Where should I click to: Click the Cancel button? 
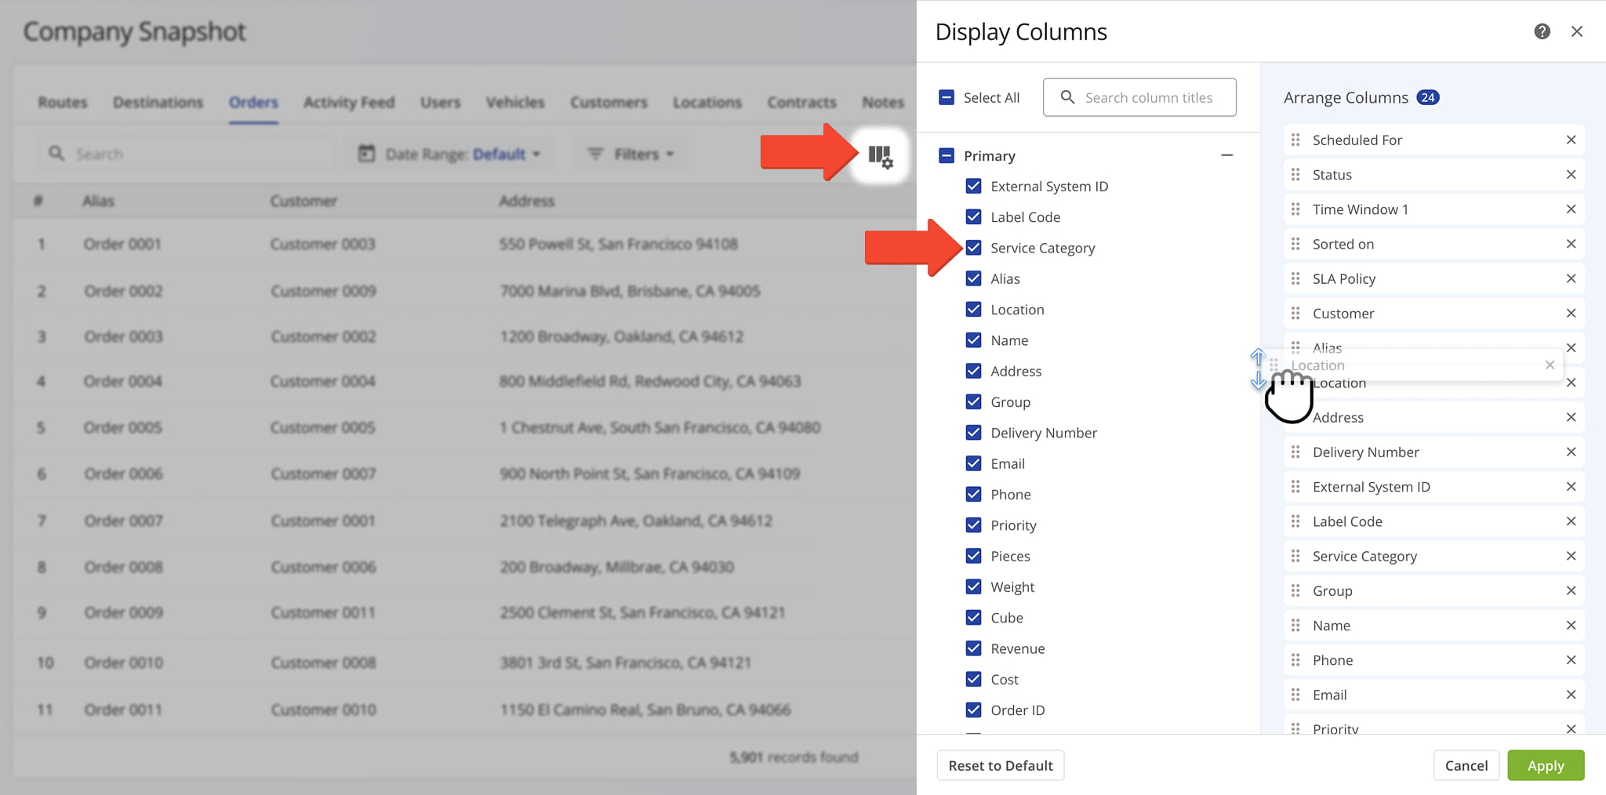click(1466, 765)
